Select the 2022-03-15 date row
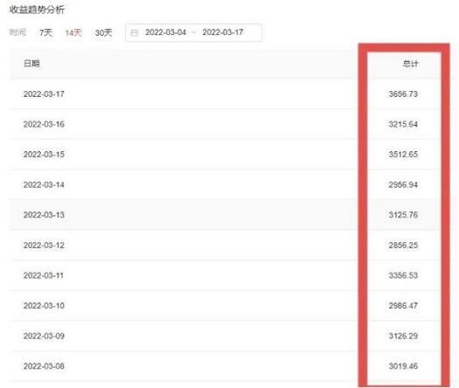This screenshot has width=459, height=388. pos(233,154)
